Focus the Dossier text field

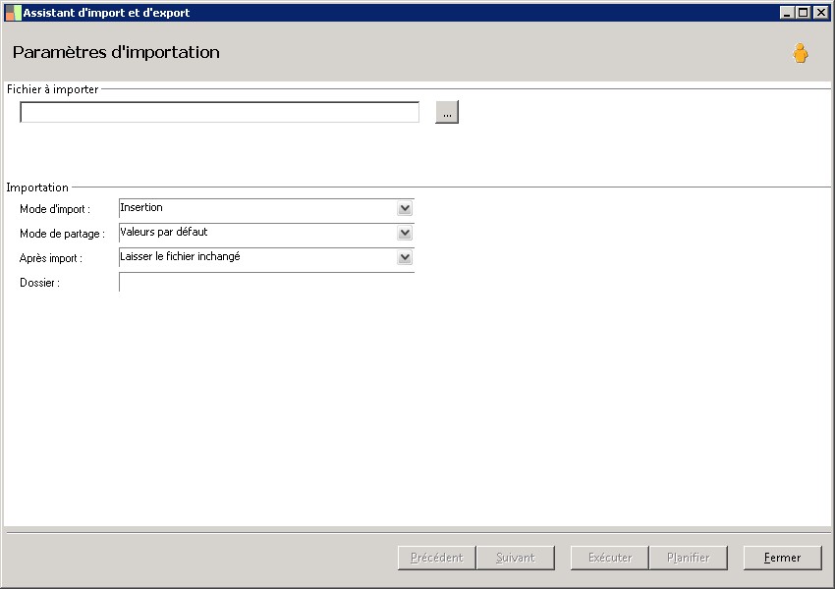tap(265, 283)
